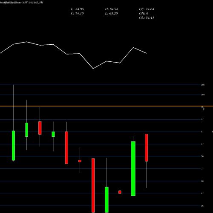Click the 66 price axis label
213x213 pixels.
pos(202,181)
